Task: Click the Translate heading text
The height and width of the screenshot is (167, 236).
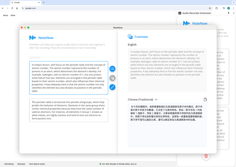Action: 141,37
